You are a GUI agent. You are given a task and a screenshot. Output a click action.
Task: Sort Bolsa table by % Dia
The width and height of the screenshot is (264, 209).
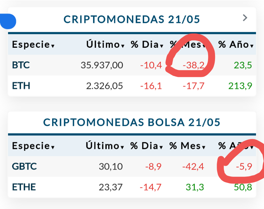point(147,146)
